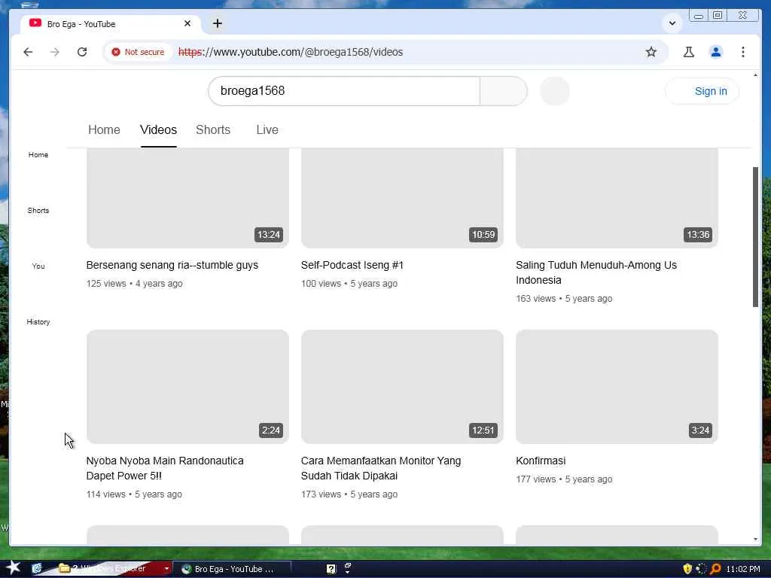Click the scrollbar up arrow
Viewport: 771px width, 578px height.
(x=755, y=75)
